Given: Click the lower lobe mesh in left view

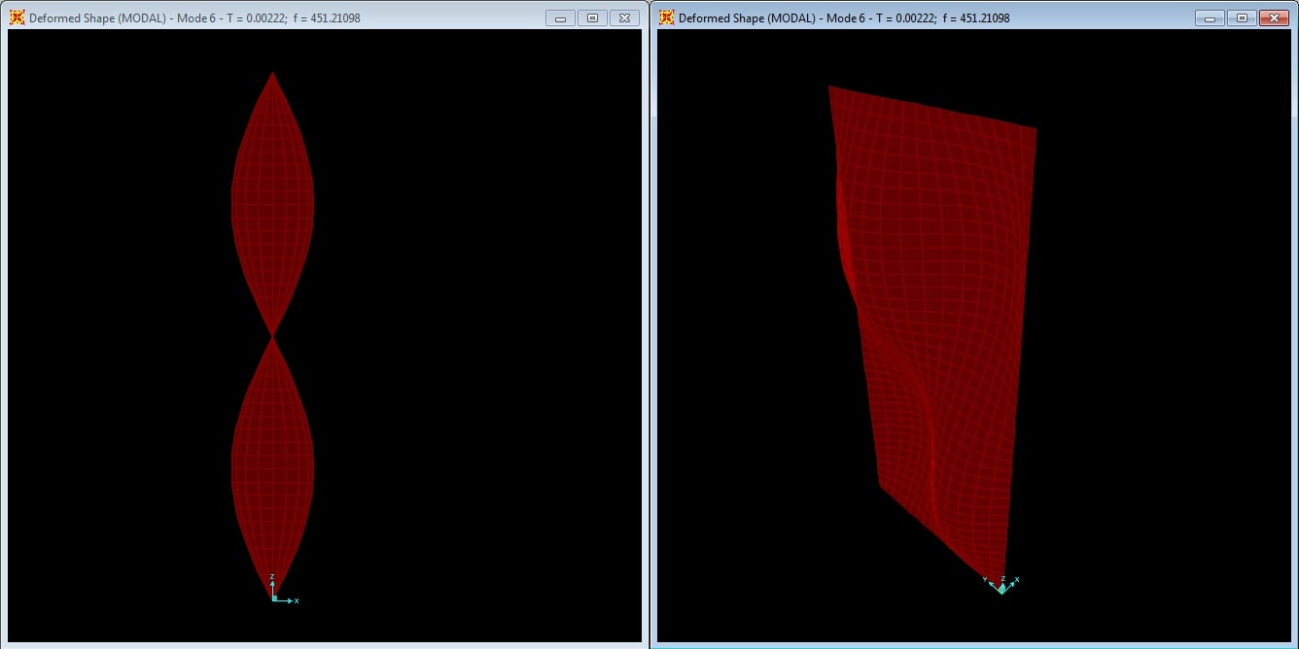Looking at the screenshot, I should 272,466.
